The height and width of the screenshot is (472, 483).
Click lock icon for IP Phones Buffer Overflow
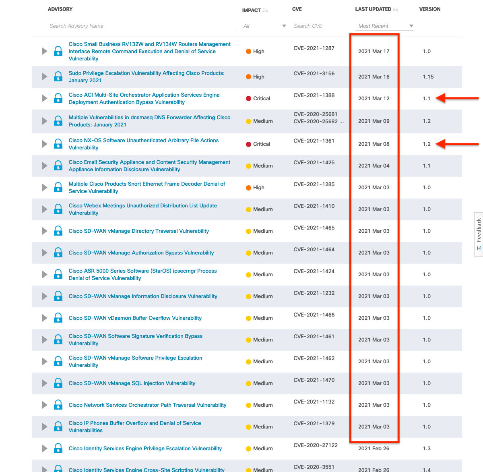[x=58, y=426]
